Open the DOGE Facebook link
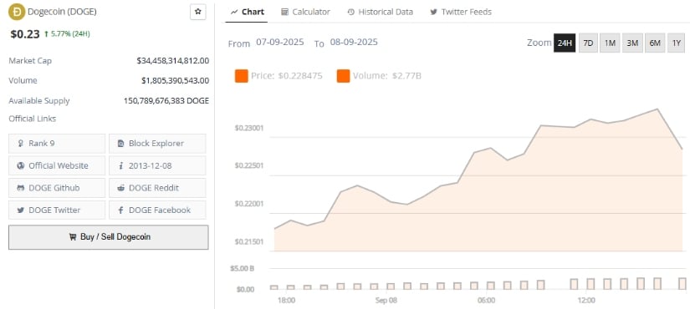Screen dimensions: 690x309 pyautogui.click(x=157, y=210)
